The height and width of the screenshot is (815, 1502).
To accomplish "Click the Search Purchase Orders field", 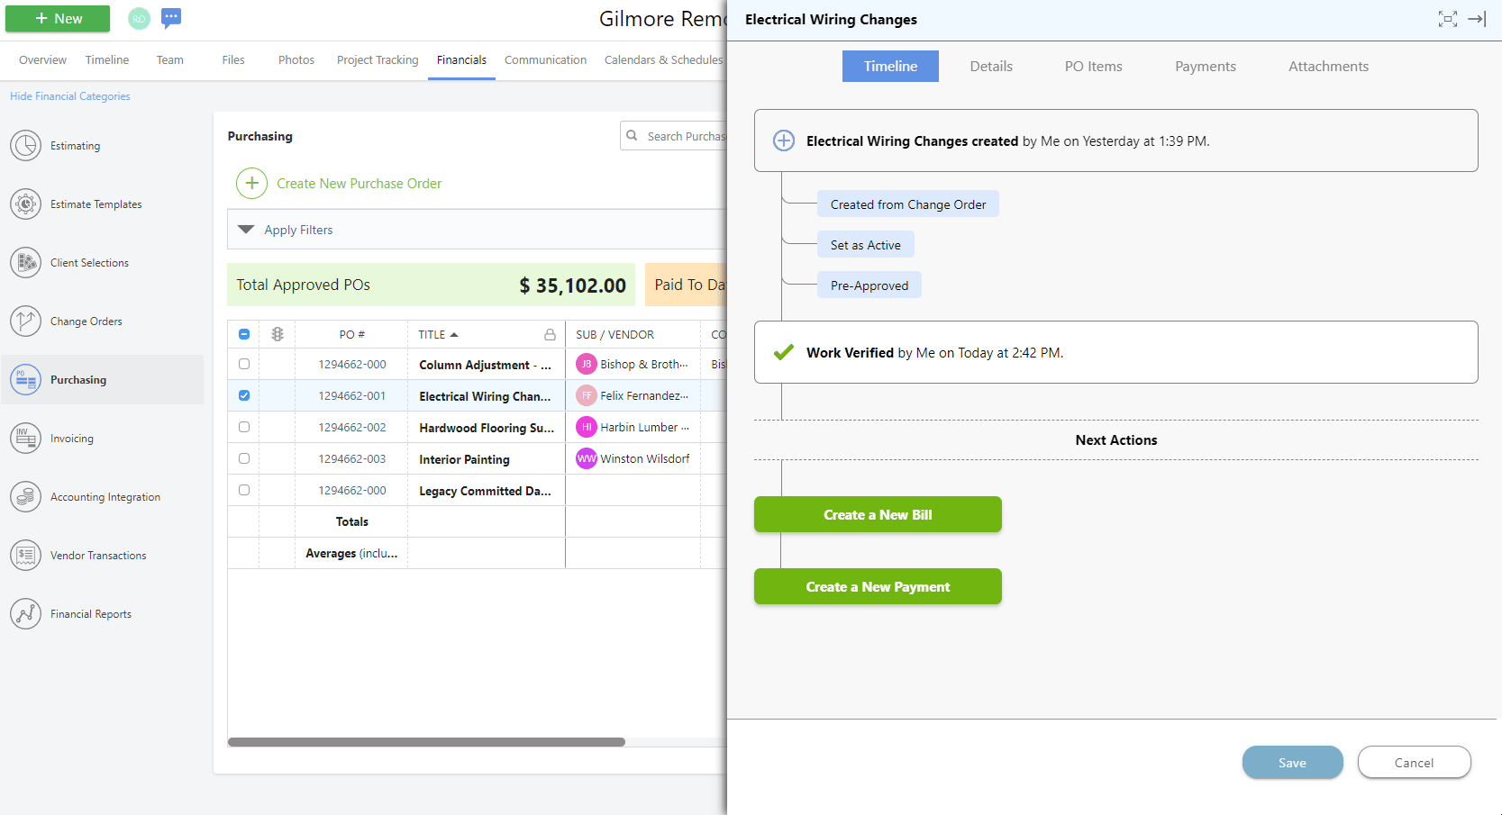I will pyautogui.click(x=687, y=135).
